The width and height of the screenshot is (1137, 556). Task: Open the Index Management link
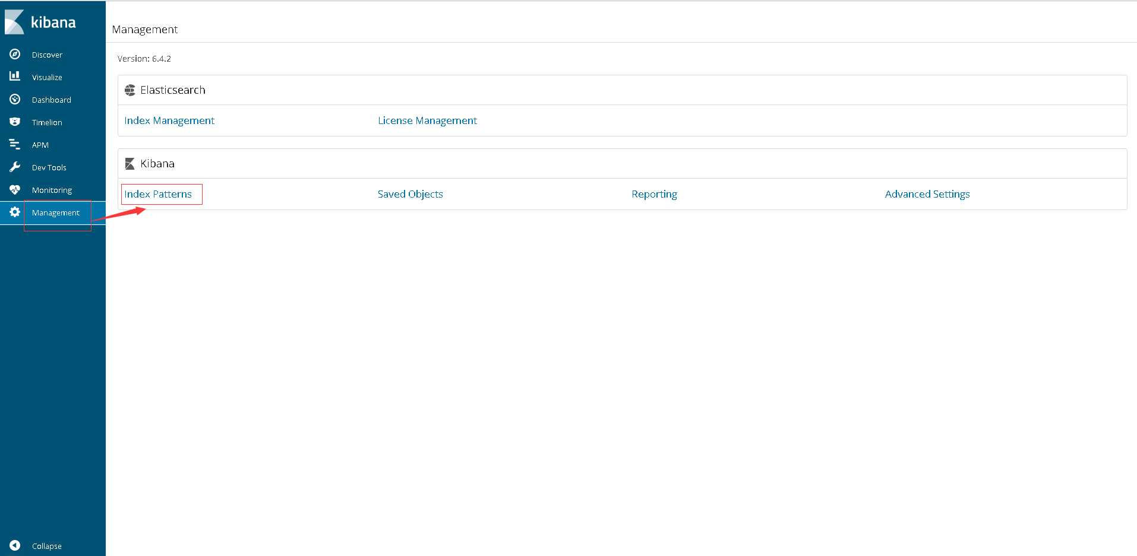tap(169, 120)
